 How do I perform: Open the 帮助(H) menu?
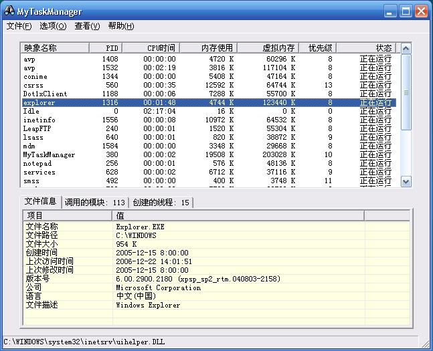[x=121, y=26]
